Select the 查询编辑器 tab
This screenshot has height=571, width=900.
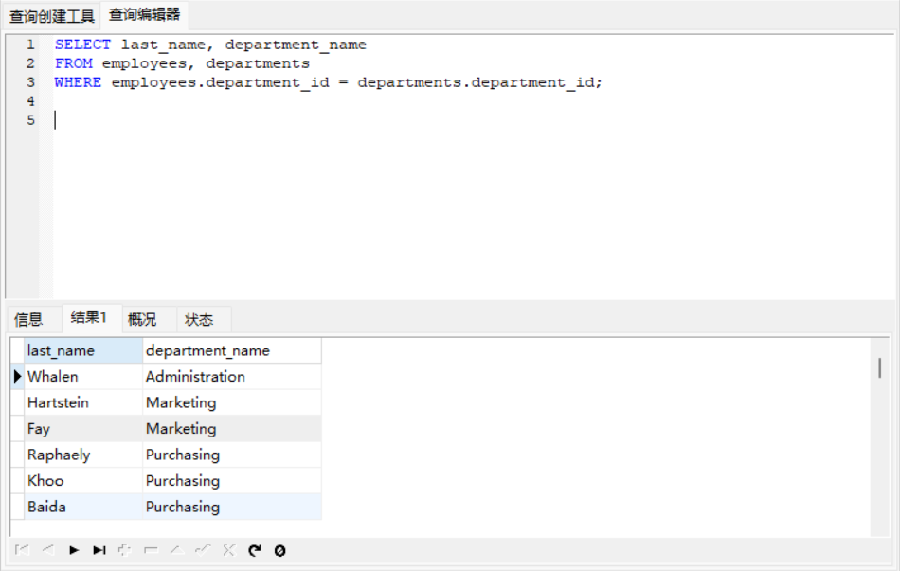[144, 15]
